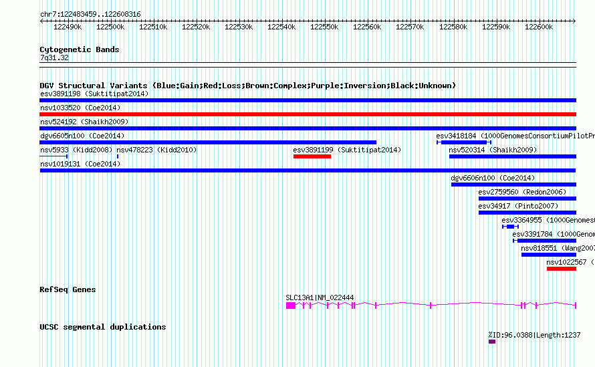Open the nsv1019131 (Coe2014) variant bar

pos(308,170)
